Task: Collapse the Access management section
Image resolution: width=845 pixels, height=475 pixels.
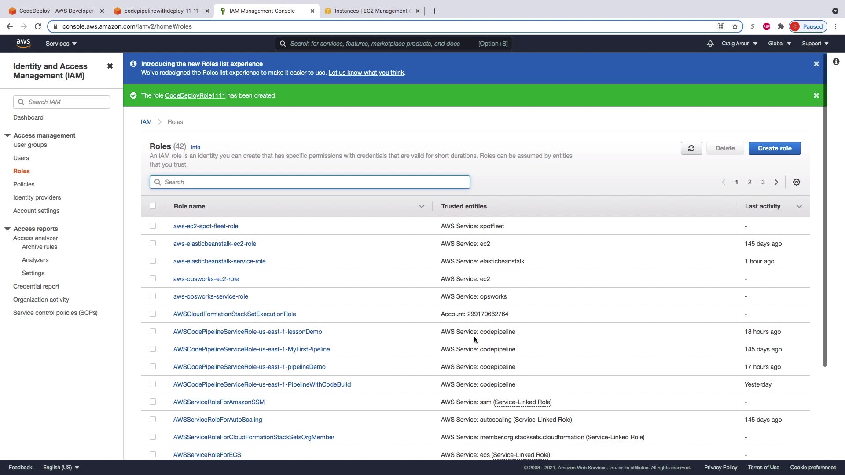Action: (7, 135)
